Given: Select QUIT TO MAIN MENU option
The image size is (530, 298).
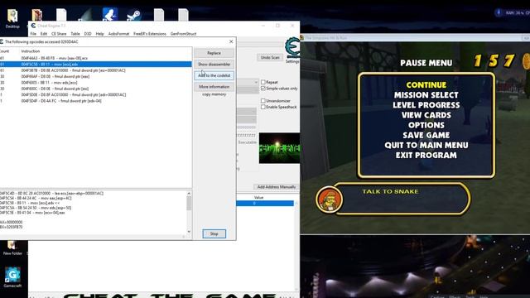Looking at the screenshot, I should [426, 146].
